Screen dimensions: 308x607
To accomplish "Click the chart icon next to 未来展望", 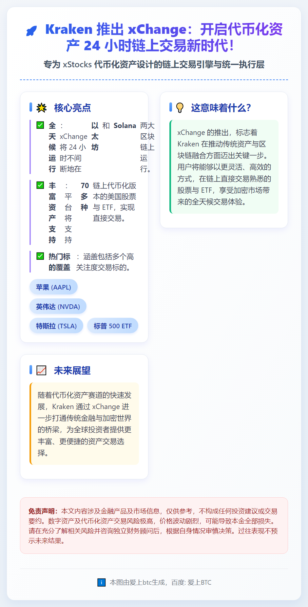I will tap(41, 370).
